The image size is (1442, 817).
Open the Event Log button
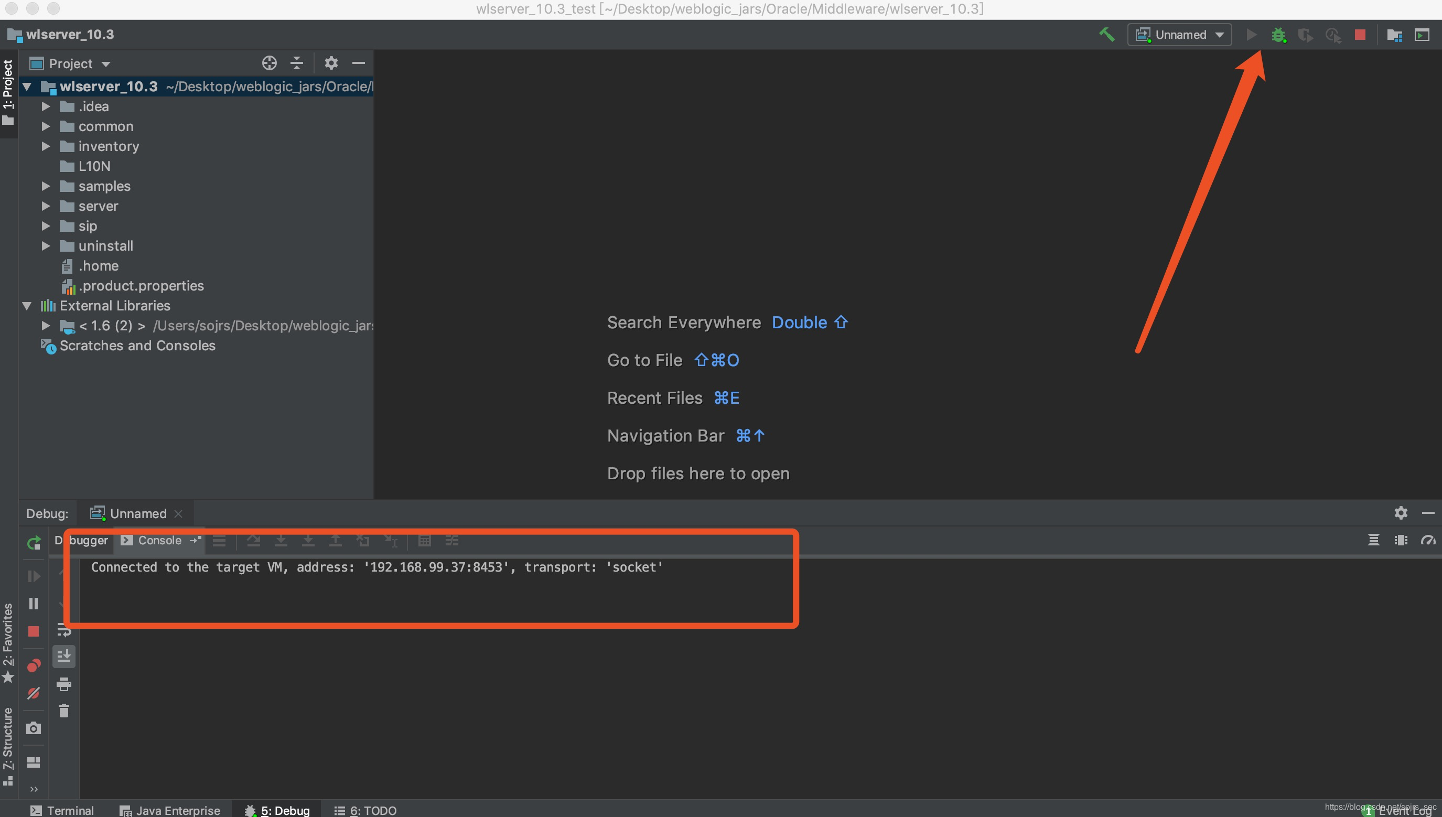[x=1403, y=811]
